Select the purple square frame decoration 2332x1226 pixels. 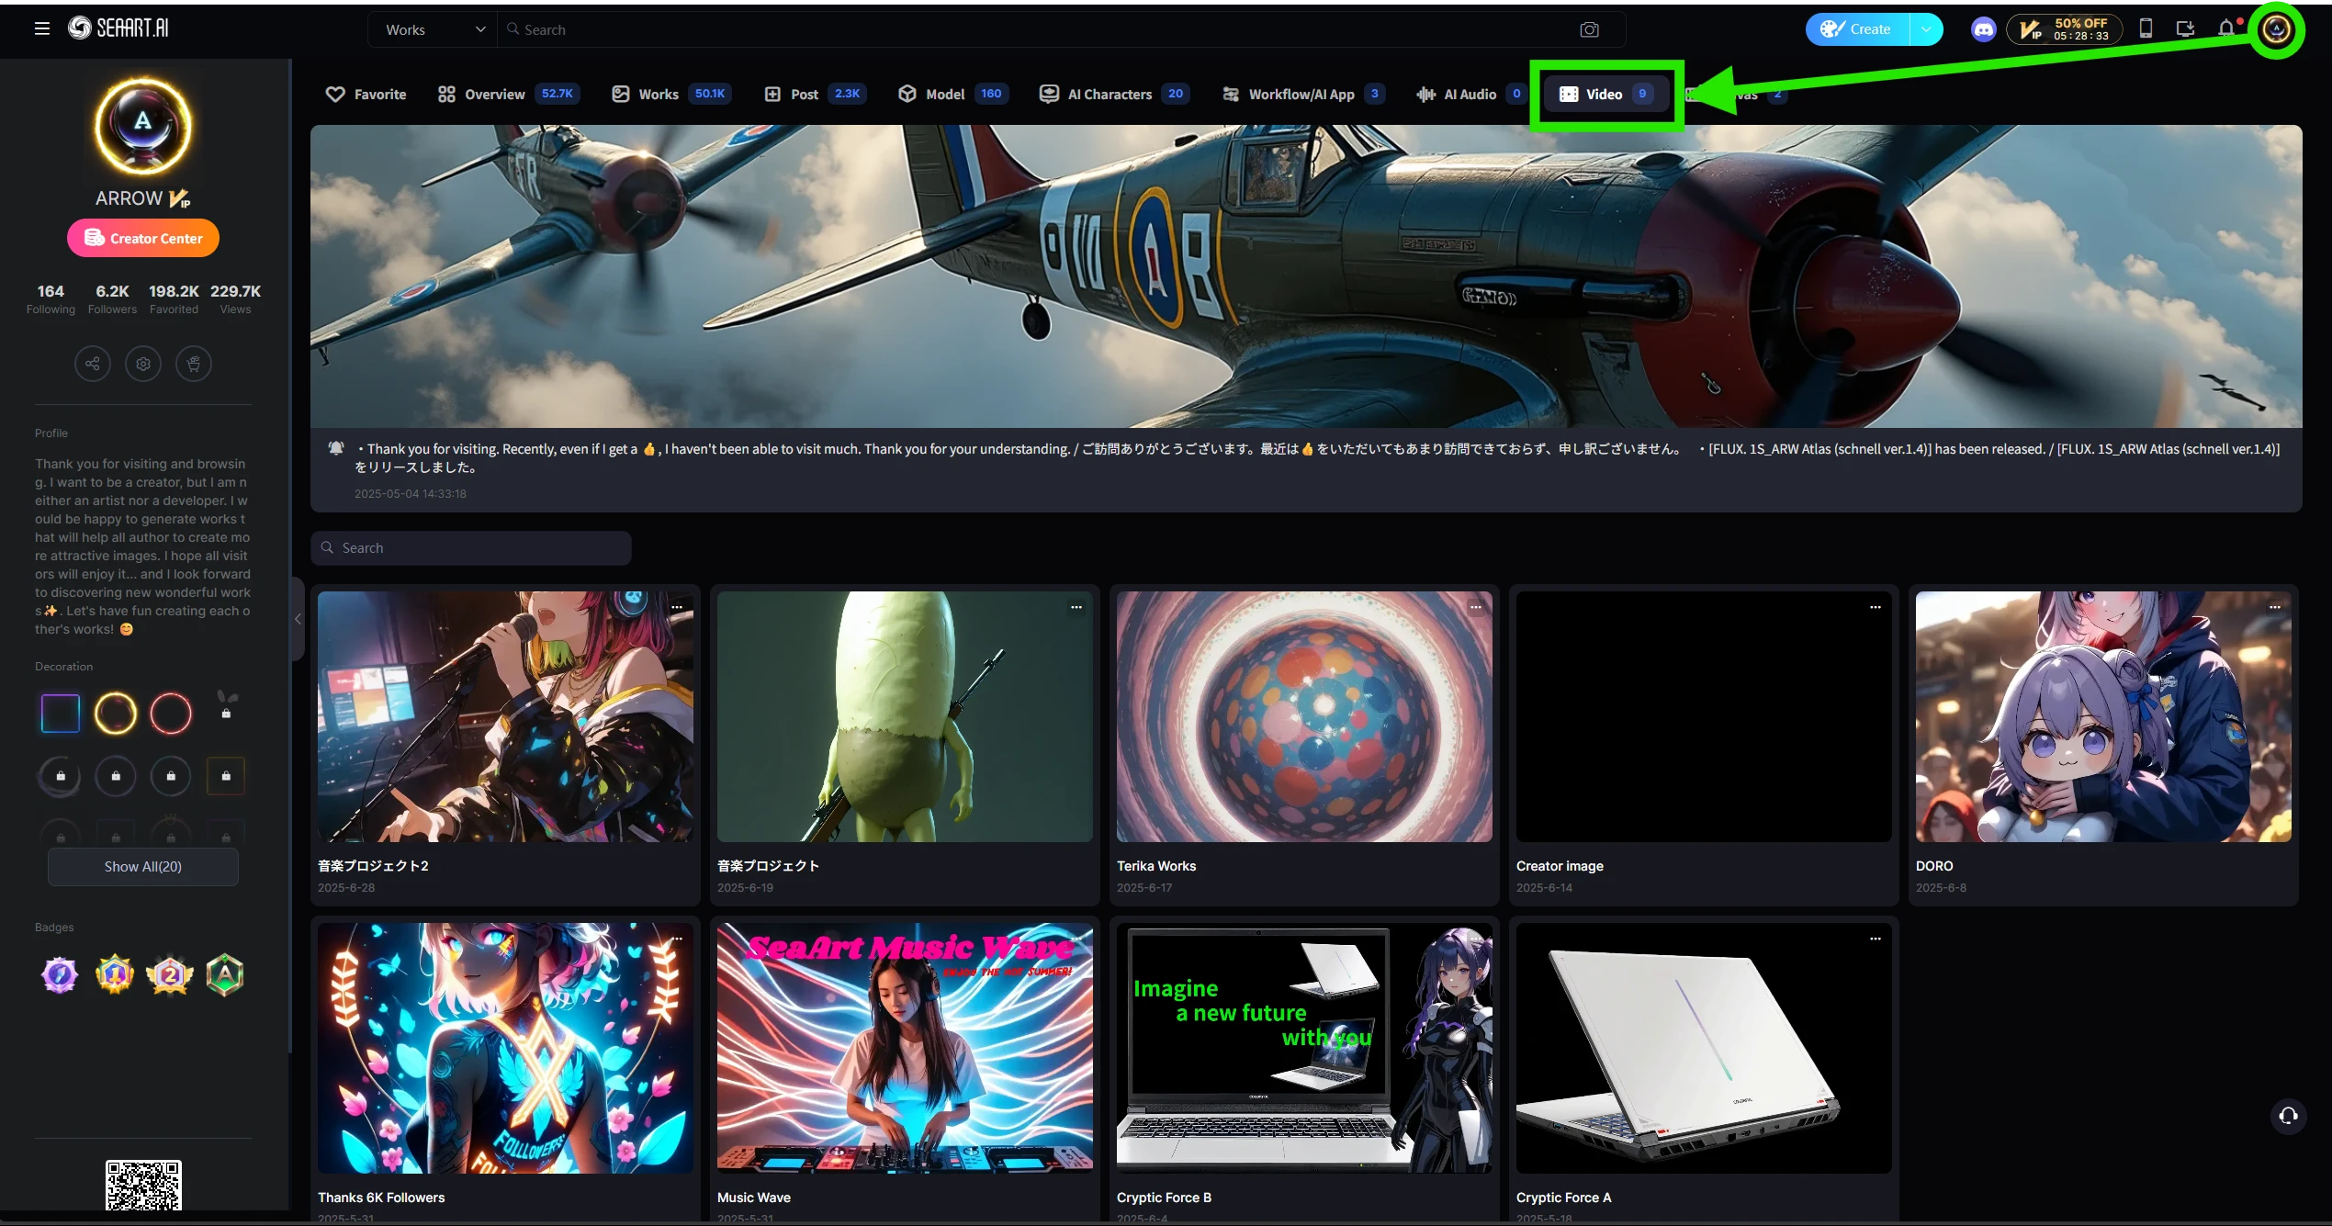61,714
